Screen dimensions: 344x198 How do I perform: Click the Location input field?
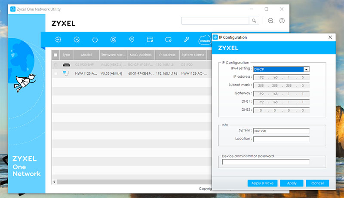click(281, 139)
